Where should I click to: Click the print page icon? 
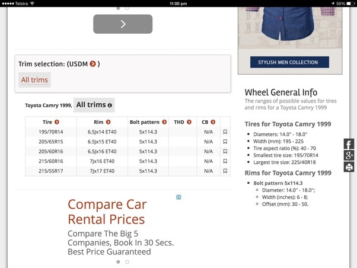[349, 167]
